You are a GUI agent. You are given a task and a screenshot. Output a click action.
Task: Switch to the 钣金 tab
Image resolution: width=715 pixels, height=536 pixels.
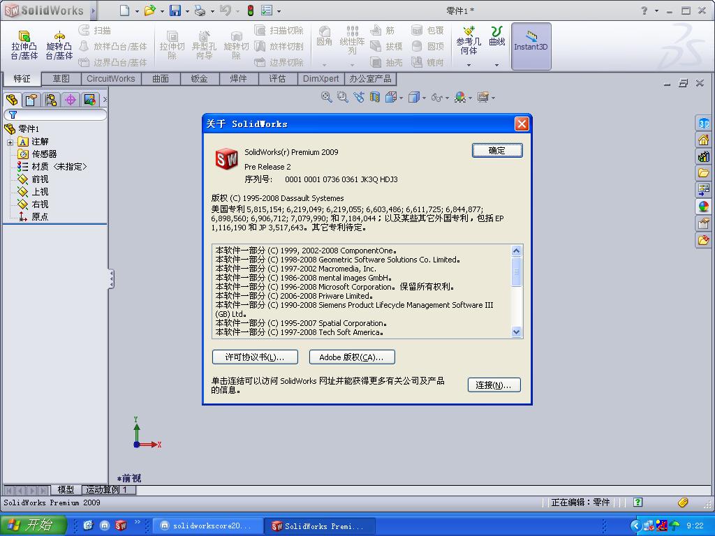(x=199, y=79)
